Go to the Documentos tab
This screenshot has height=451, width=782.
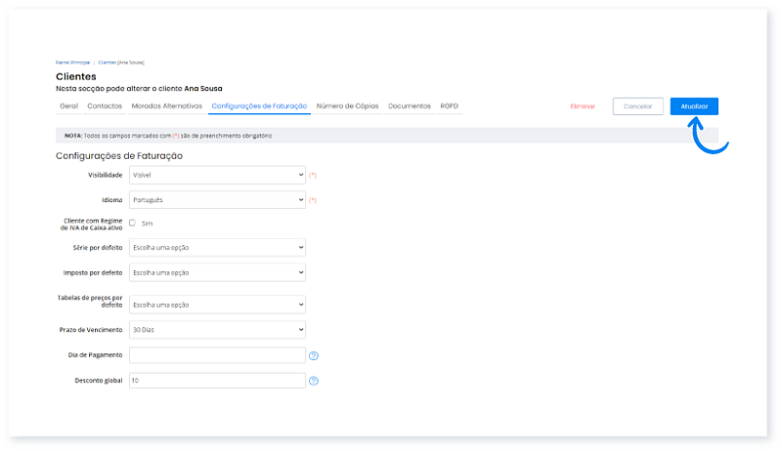pyautogui.click(x=410, y=105)
